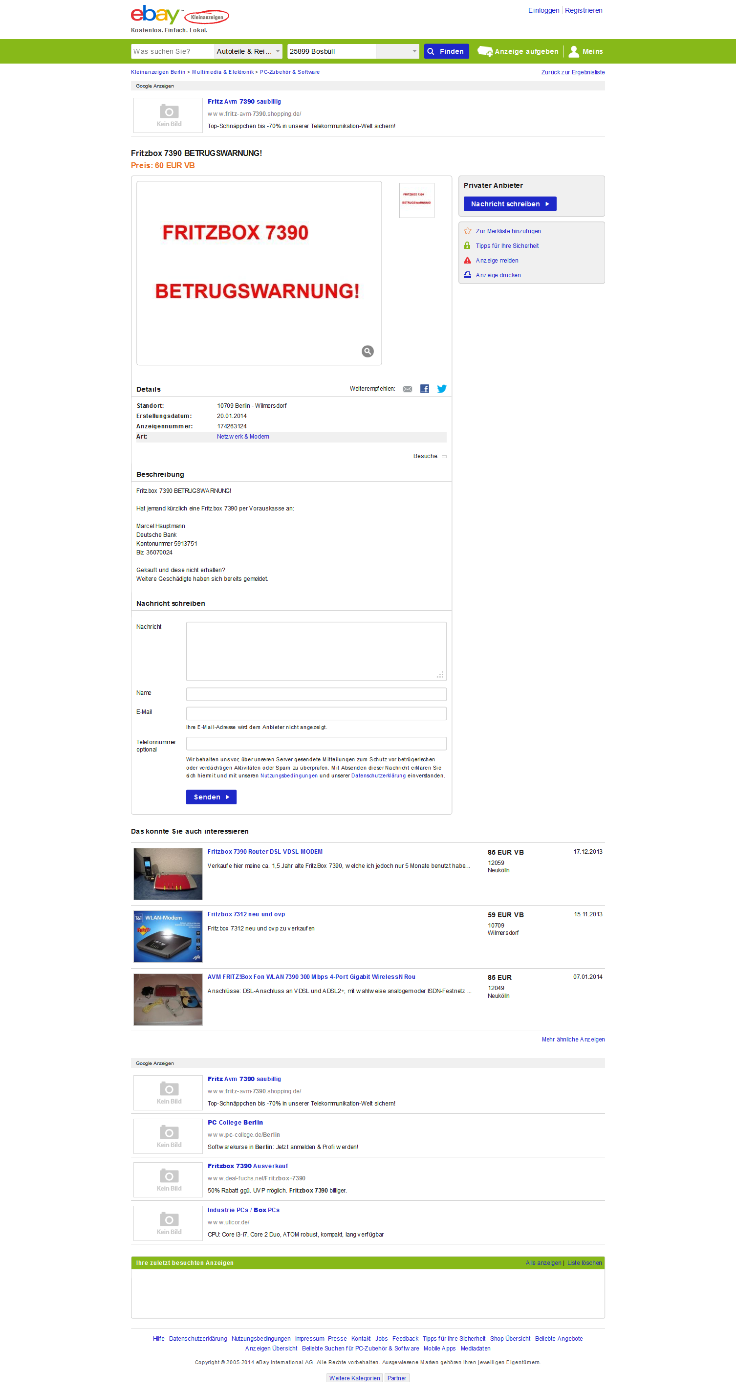Click 'Anzeige drucken' link text
Screen dimensions: 736x1394
tap(498, 275)
